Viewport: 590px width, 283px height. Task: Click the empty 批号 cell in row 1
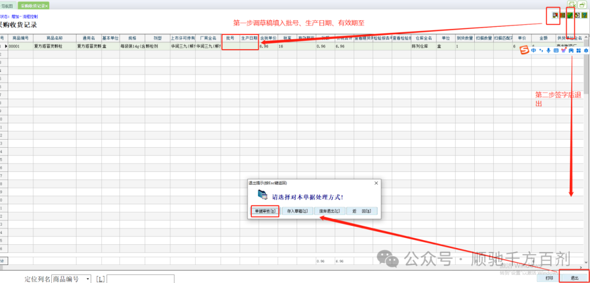point(231,46)
